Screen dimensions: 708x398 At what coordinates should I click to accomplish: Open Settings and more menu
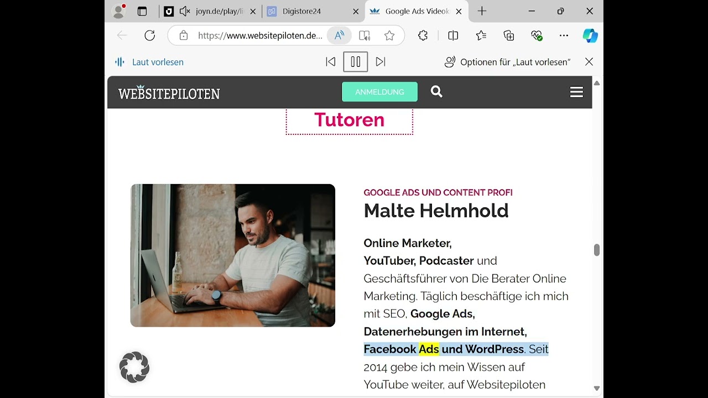[x=564, y=35]
